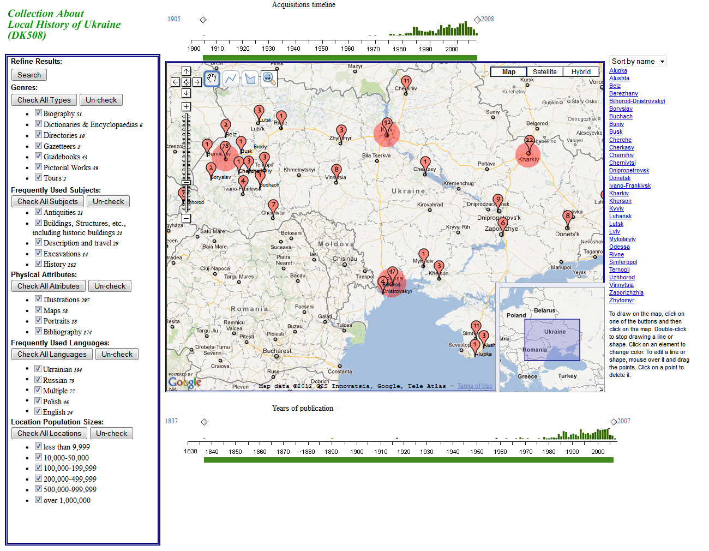
Task: Click the blue viewport rectangle in overview map
Action: point(552,340)
